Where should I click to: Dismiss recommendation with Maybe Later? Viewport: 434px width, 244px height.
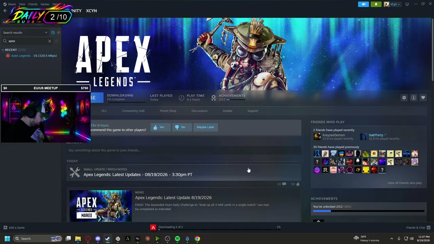pos(205,127)
